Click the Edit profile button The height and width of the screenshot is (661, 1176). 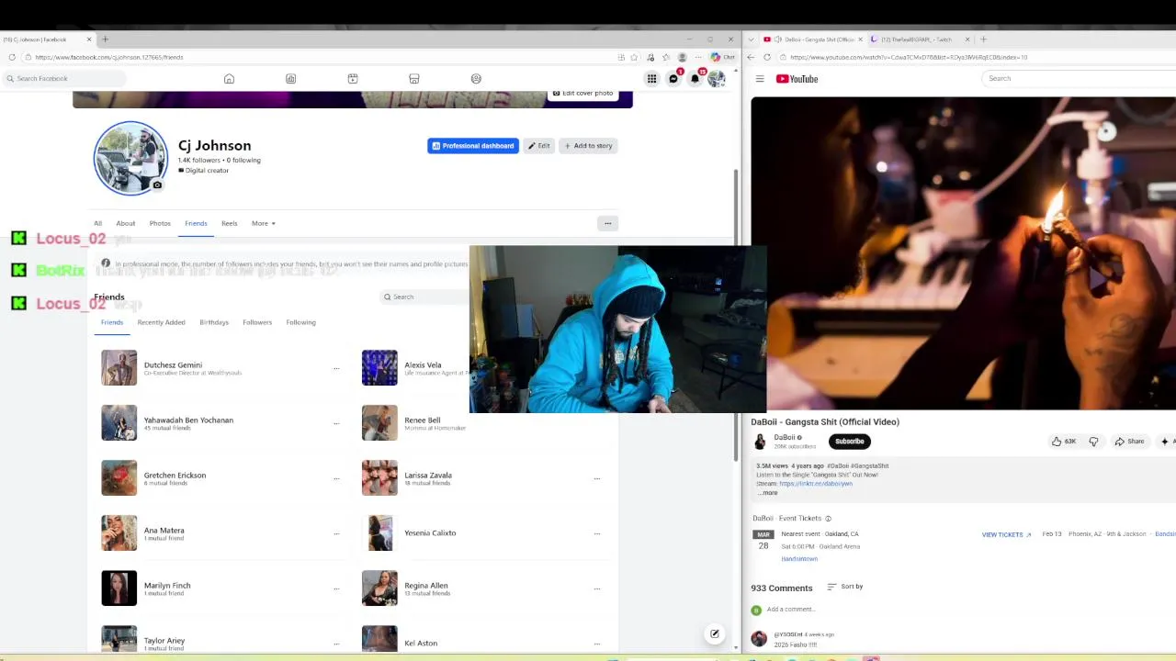[539, 146]
